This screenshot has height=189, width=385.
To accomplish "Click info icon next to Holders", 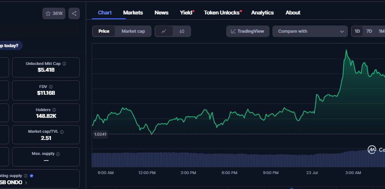I will coord(54,110).
